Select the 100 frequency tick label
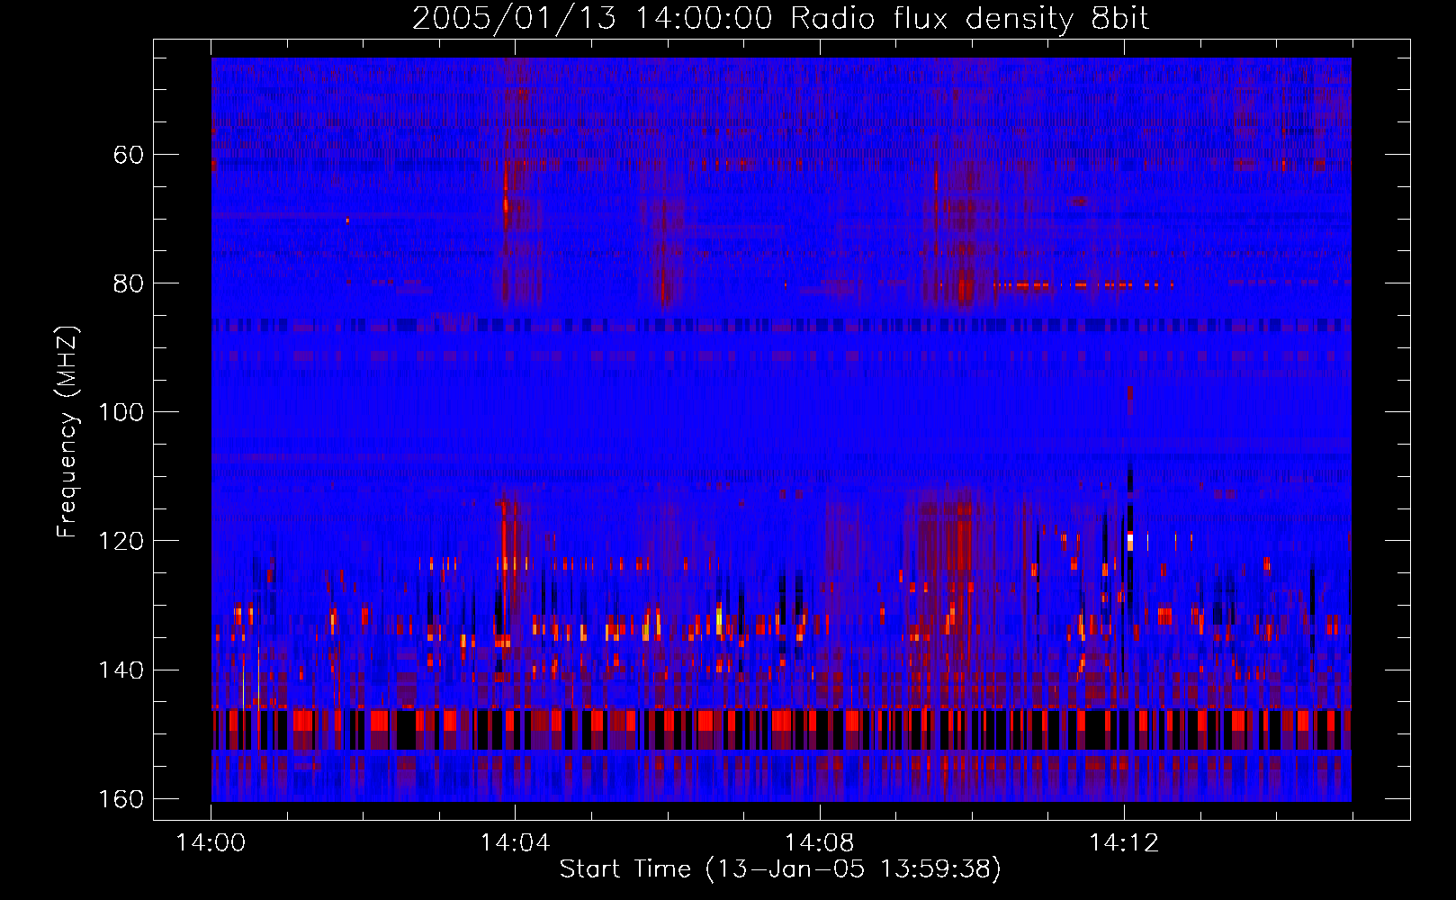 pyautogui.click(x=121, y=412)
